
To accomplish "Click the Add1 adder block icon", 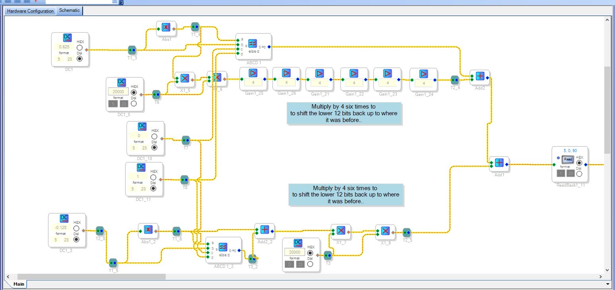I will (x=499, y=162).
